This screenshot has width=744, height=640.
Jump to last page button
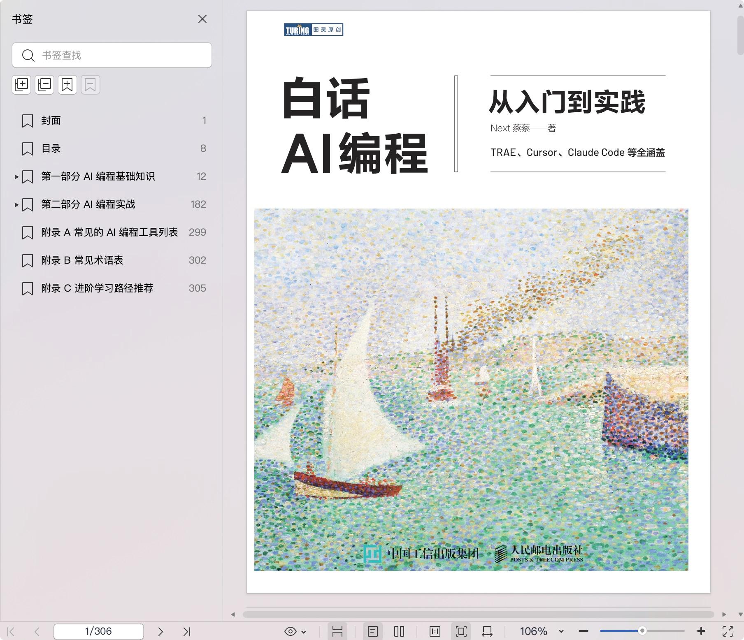click(187, 631)
